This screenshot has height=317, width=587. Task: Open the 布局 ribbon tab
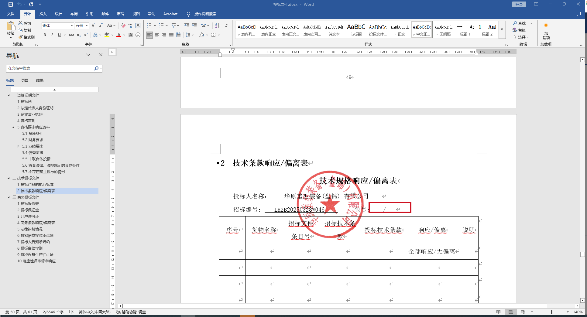(x=74, y=14)
